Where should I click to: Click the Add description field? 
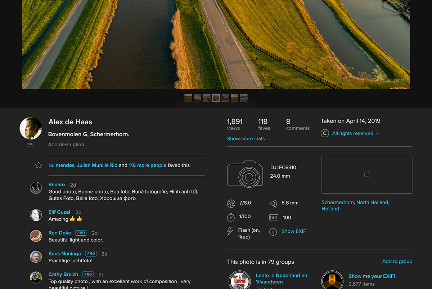[x=66, y=144]
